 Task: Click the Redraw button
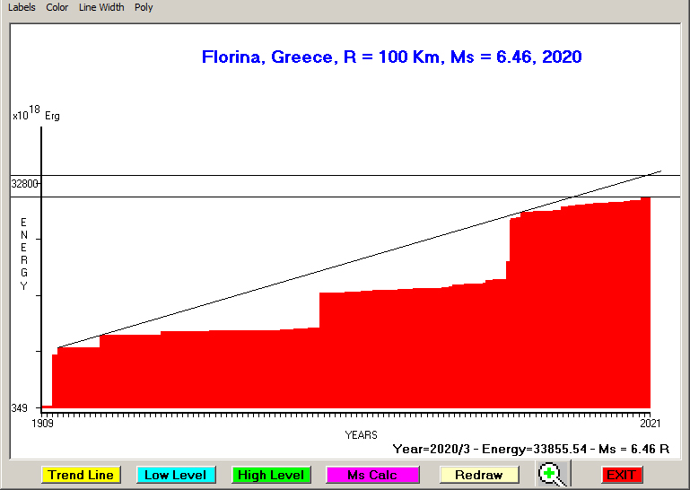pyautogui.click(x=479, y=475)
